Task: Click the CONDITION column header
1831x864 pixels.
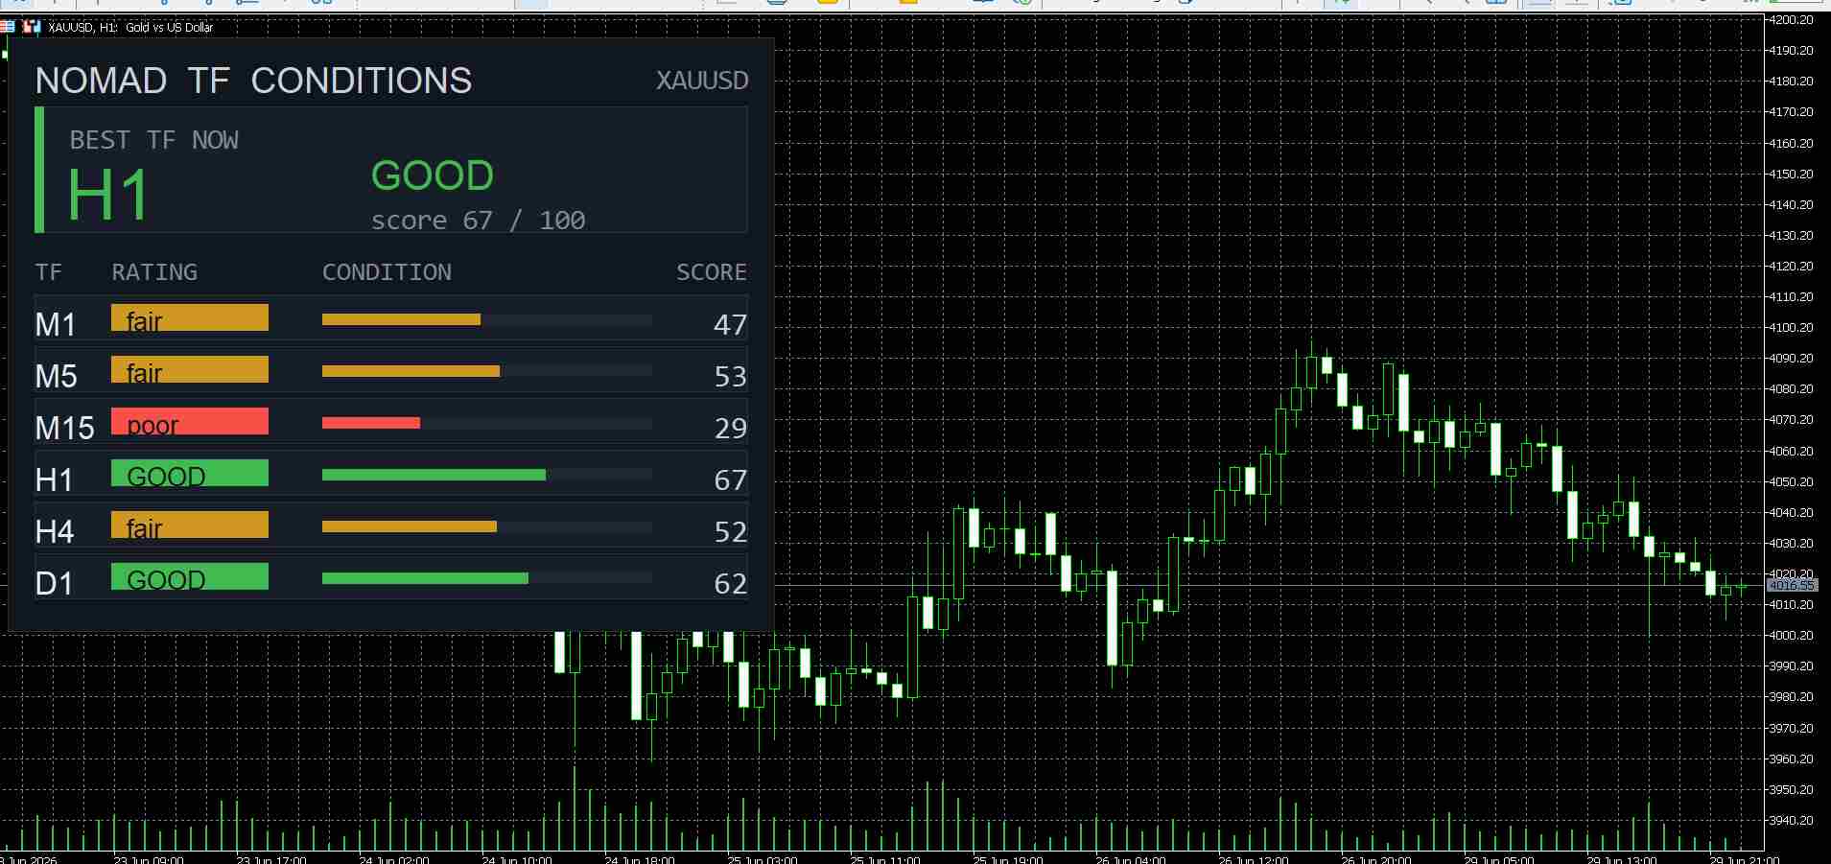Action: pyautogui.click(x=387, y=272)
